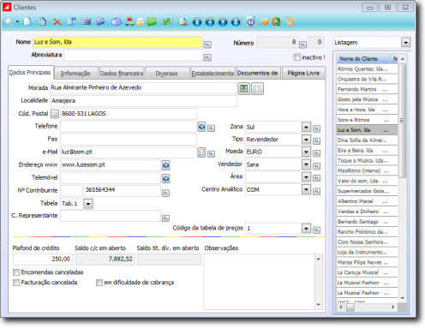Open the search dropdown arrow beside magnifier
This screenshot has height=328, width=425.
17,21
